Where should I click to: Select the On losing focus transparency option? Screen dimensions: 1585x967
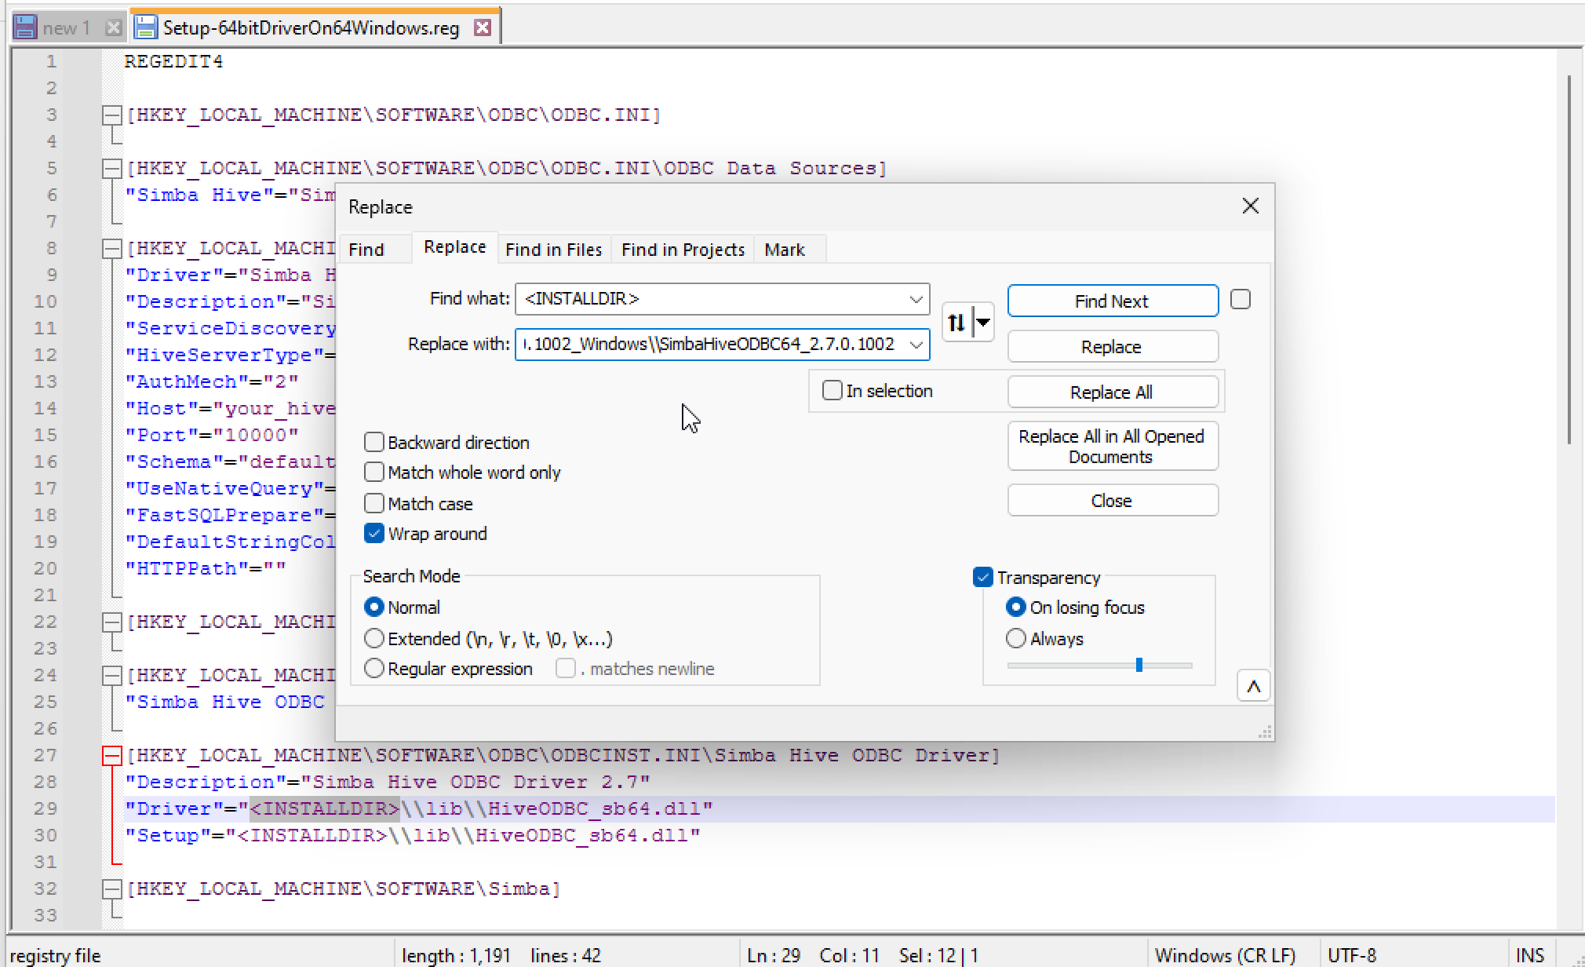[x=1016, y=608]
